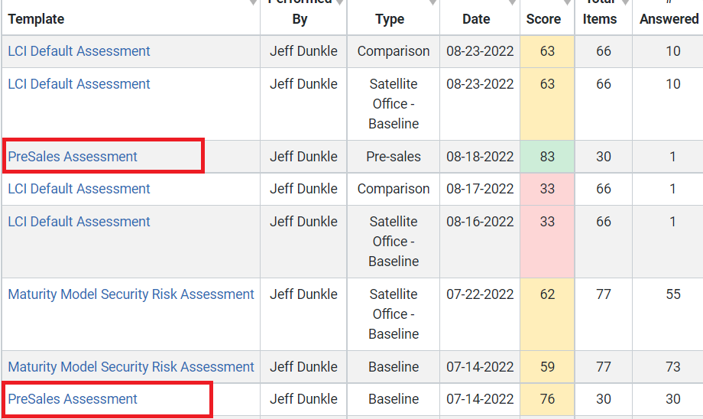Open Maturity Model Security Risk Assessment from 07-22-2022

131,294
